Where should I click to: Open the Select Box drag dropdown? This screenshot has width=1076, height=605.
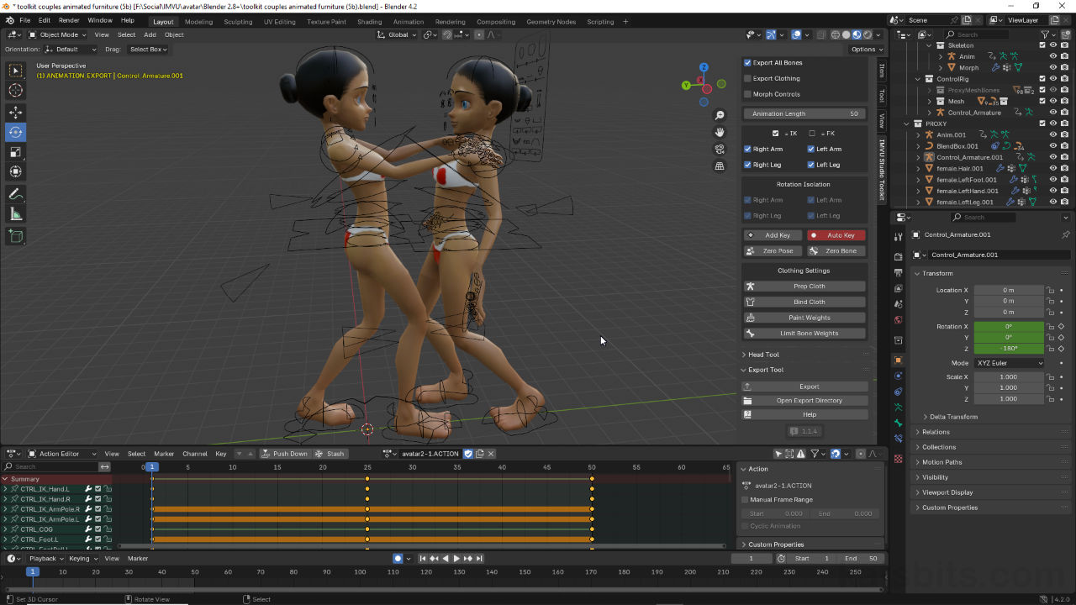(x=148, y=50)
